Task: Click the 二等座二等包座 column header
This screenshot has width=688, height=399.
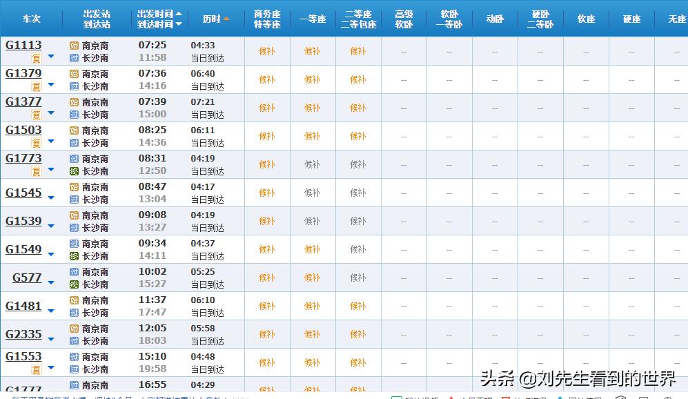Action: [357, 19]
